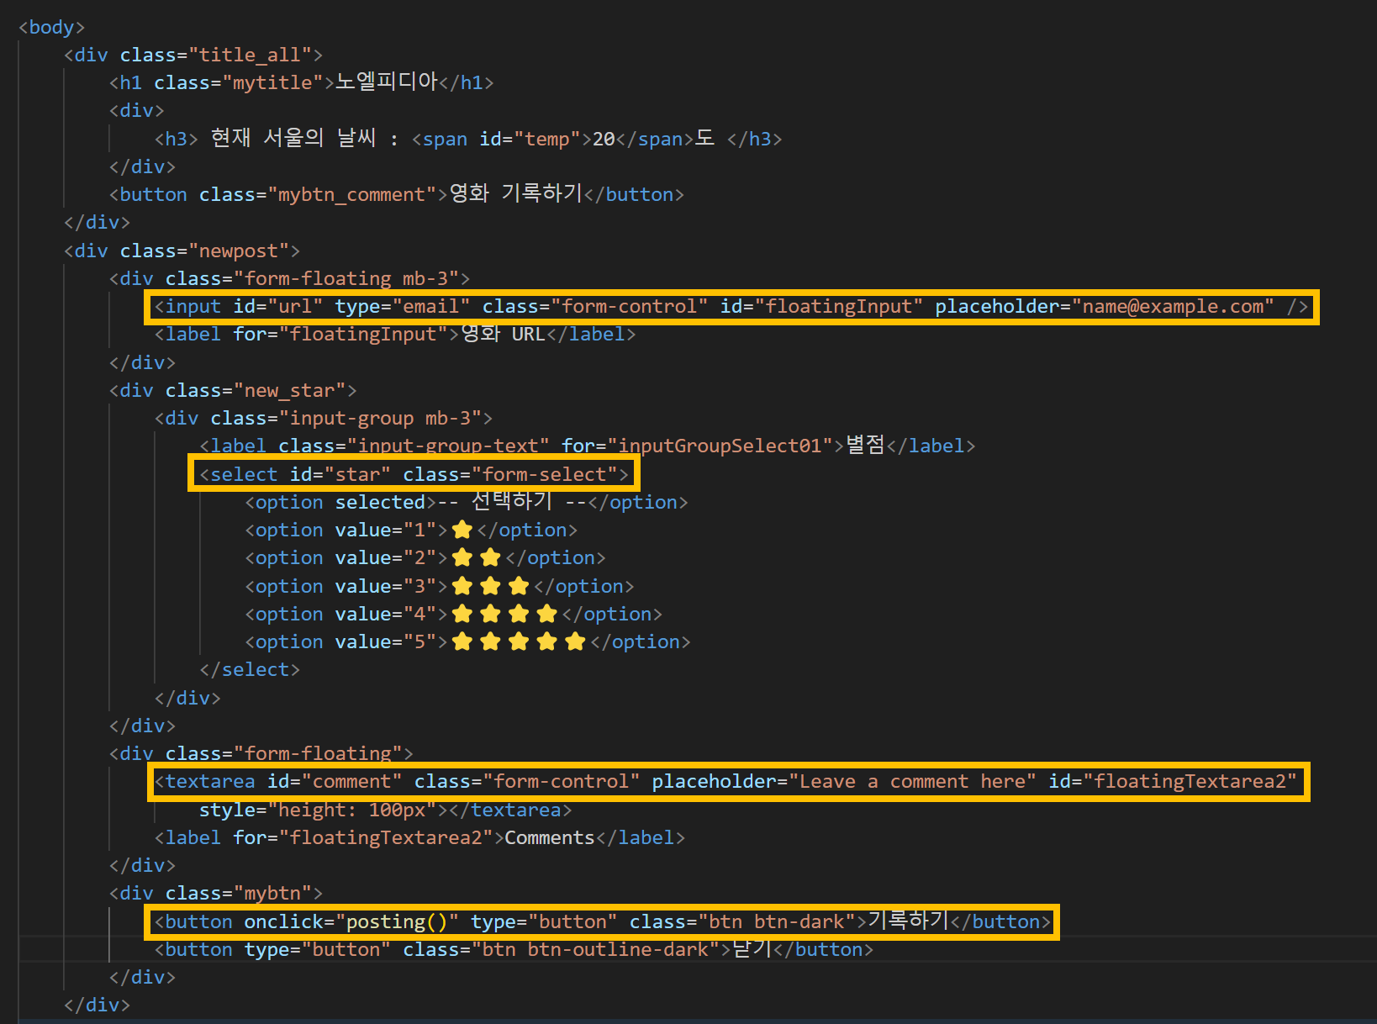
Task: Click the "mytitle" class value in h1
Action: [272, 82]
